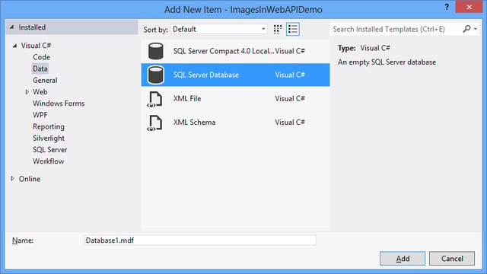This screenshot has height=274, width=487.
Task: Select the Web category
Action: coord(40,92)
